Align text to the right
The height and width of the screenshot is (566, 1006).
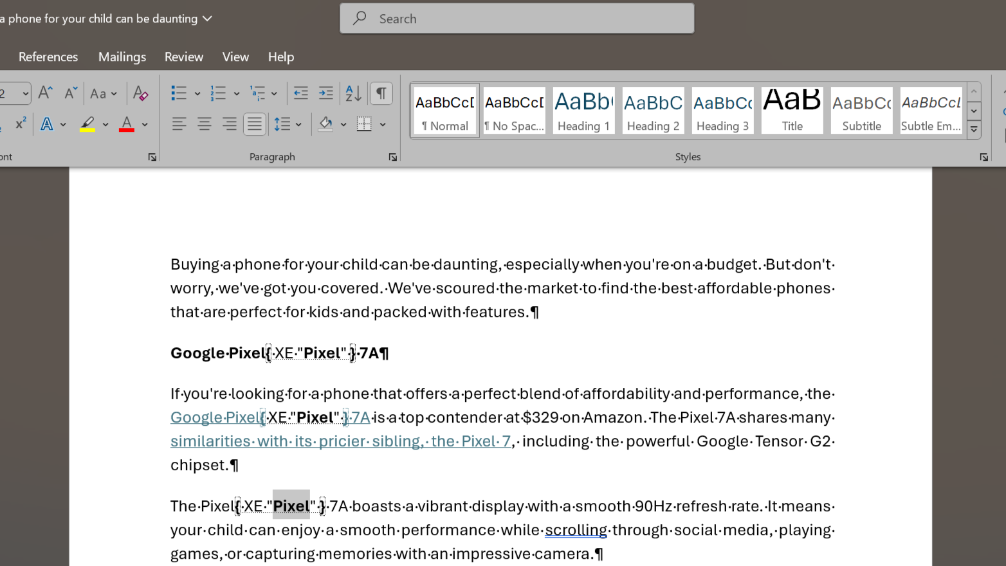click(x=230, y=123)
